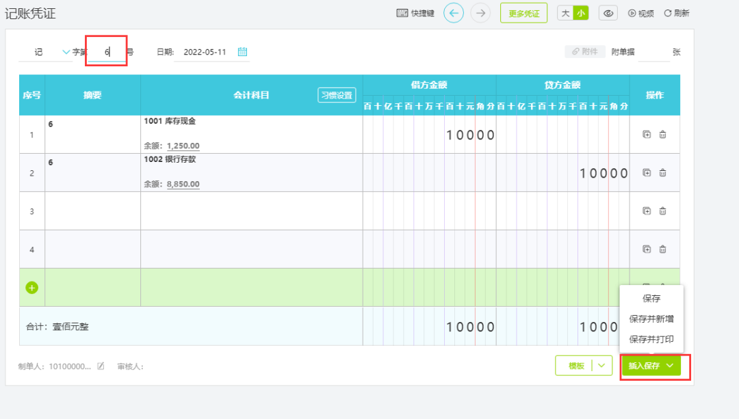This screenshot has width=739, height=419.
Task: Click the date field 2022-05-11
Action: [x=205, y=52]
